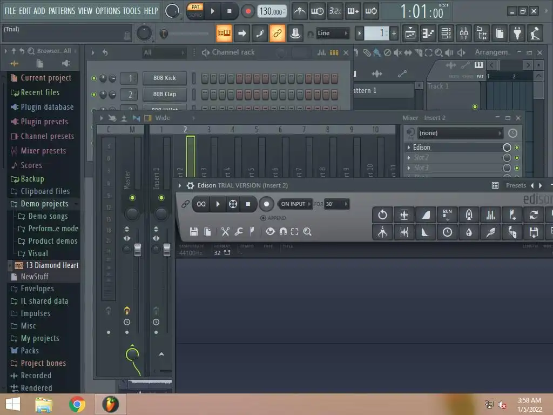Open Edison ON INPUT recording mode dropdown
553x415 pixels.
click(x=295, y=204)
